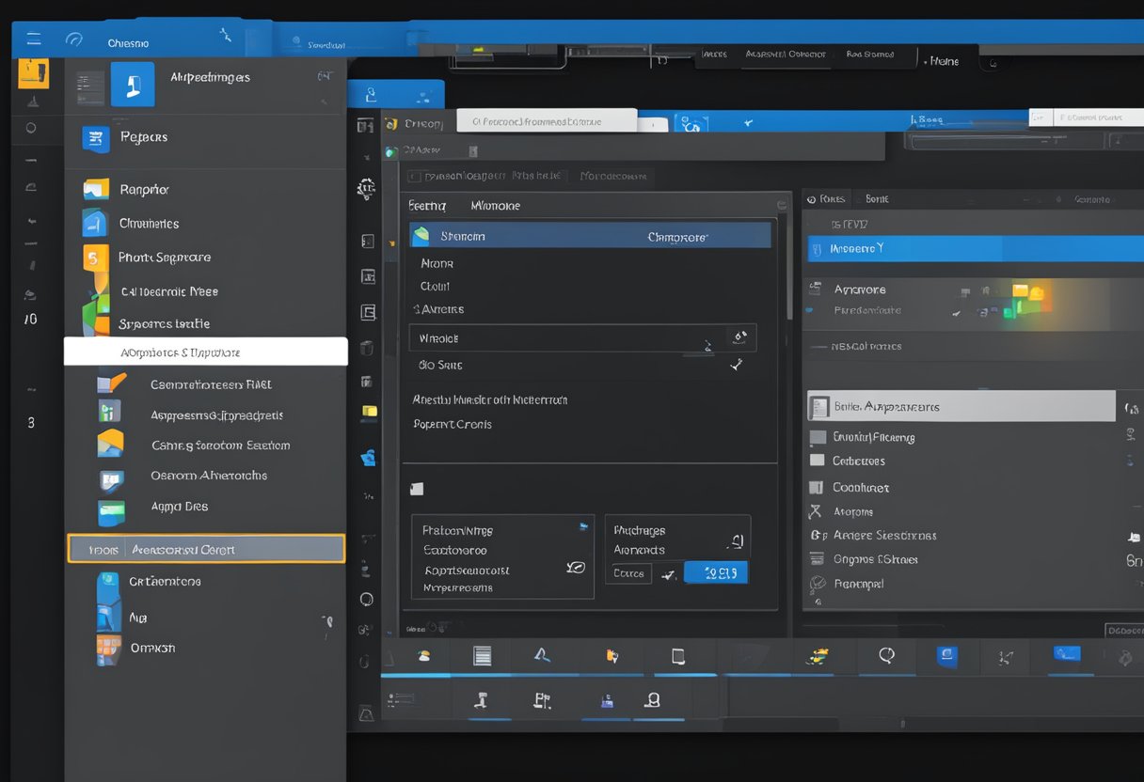
Task: Open the compass icon in the top-left title bar
Action: pyautogui.click(x=74, y=41)
